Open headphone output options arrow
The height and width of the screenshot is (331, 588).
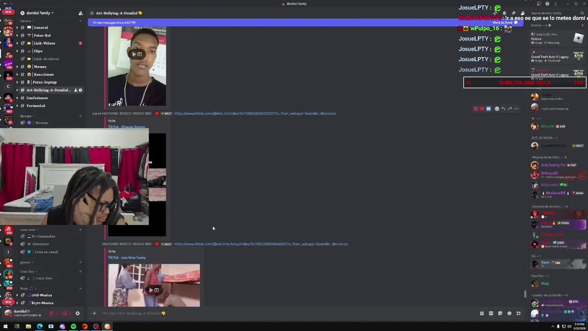click(x=70, y=314)
